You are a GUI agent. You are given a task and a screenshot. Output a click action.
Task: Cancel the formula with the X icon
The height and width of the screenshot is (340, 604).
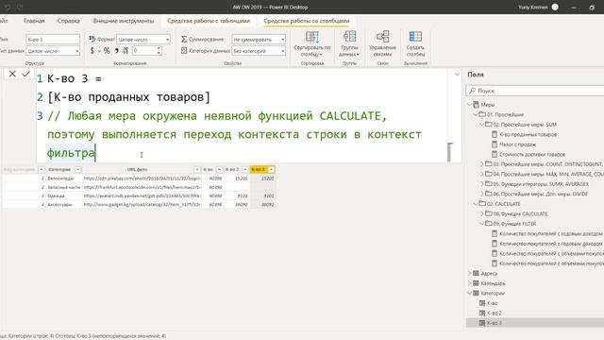pyautogui.click(x=12, y=74)
